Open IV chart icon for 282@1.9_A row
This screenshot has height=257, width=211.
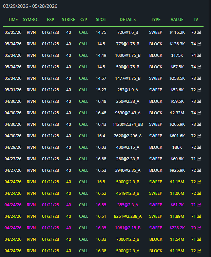(x=199, y=90)
